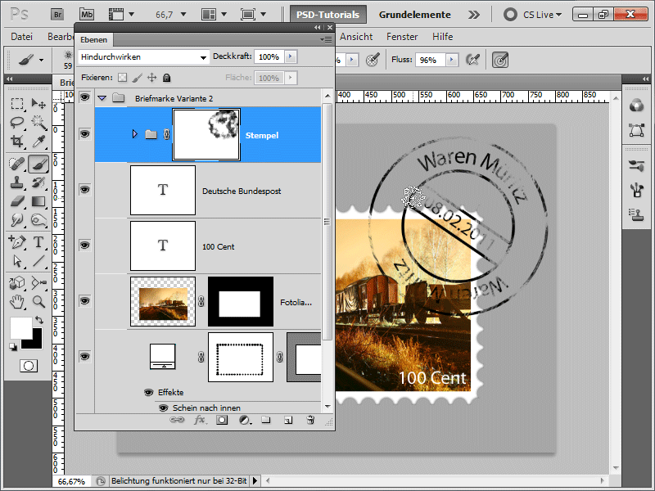Toggle Quick Mask mode
This screenshot has height=491, width=655.
[x=29, y=366]
